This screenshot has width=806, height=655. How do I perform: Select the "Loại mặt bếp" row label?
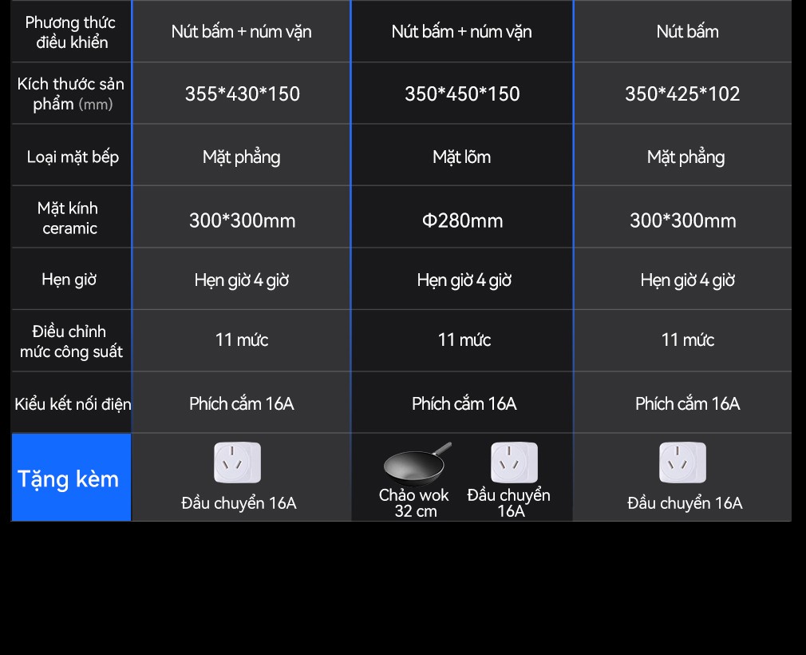point(73,157)
